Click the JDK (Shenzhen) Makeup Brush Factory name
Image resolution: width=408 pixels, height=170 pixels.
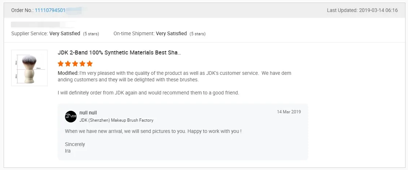[x=116, y=120]
